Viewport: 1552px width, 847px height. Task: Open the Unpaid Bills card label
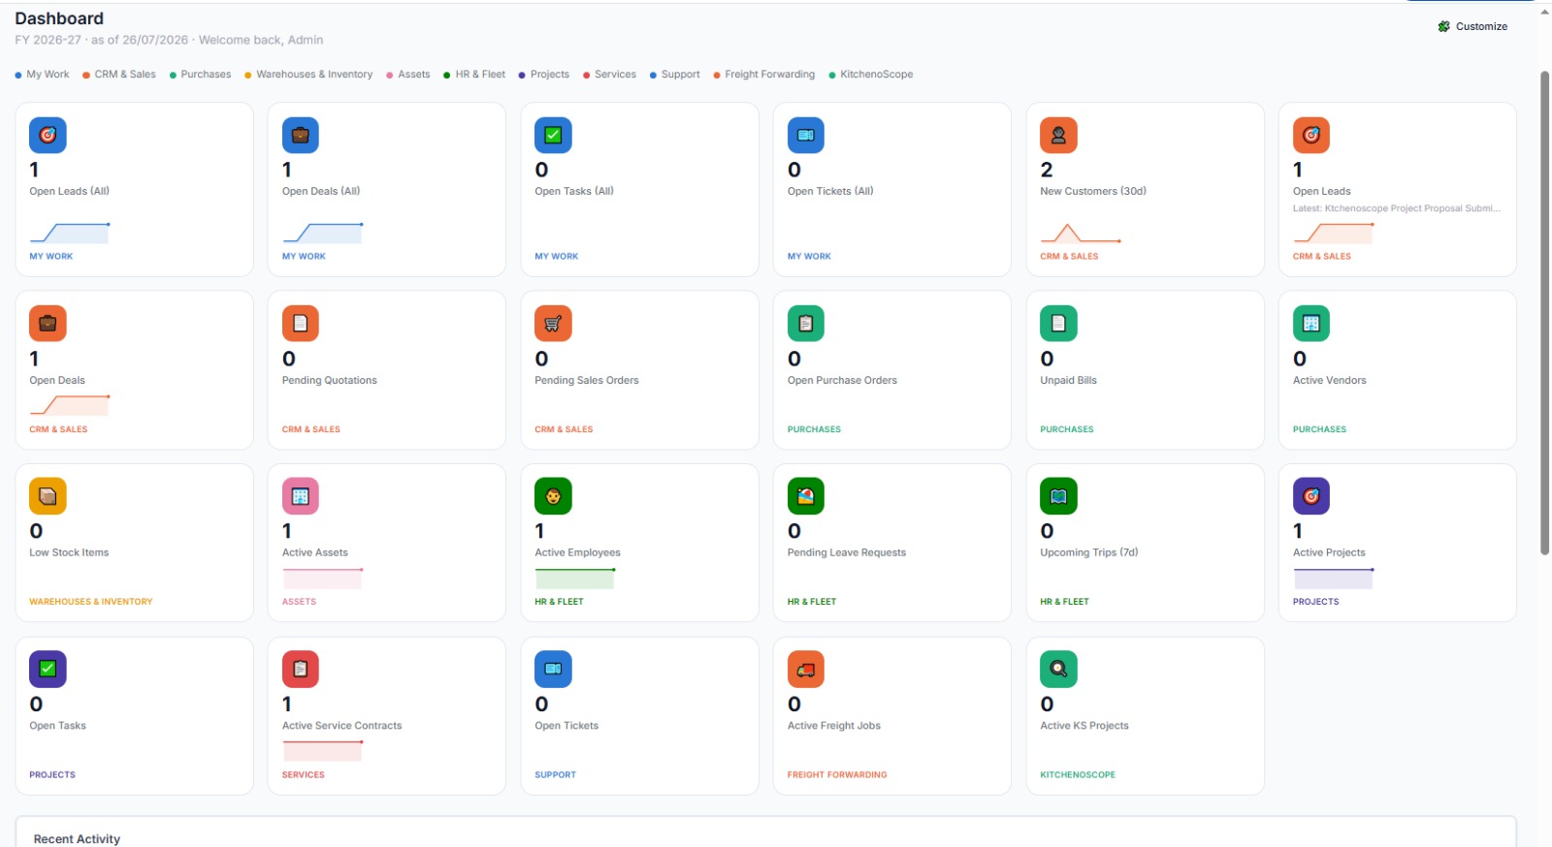1069,381
